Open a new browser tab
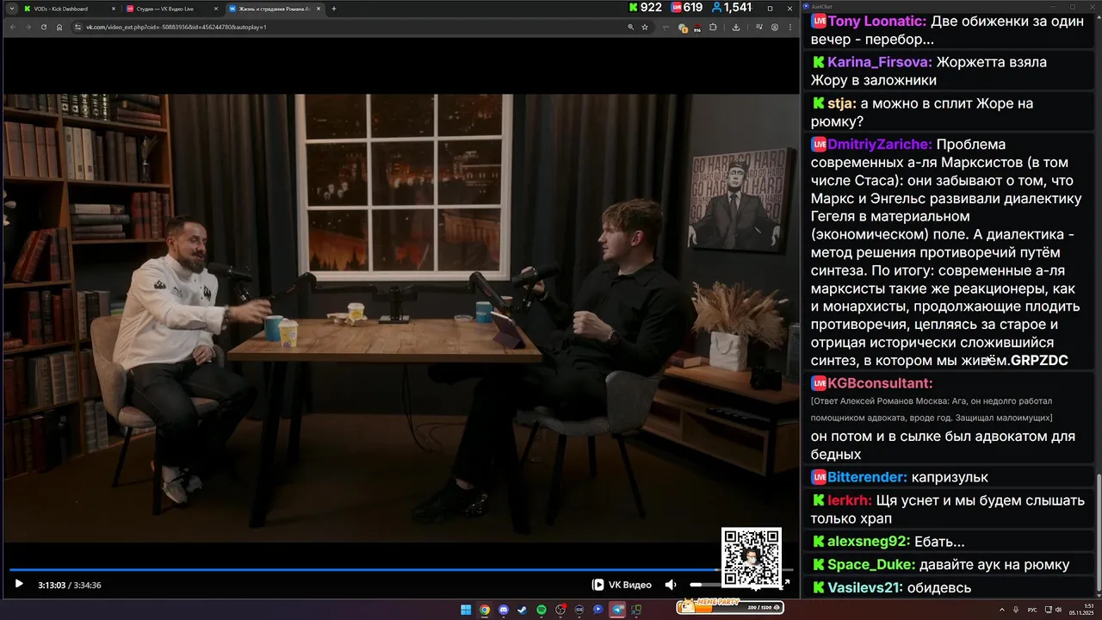Screen dimensions: 1102x620 (x=334, y=9)
